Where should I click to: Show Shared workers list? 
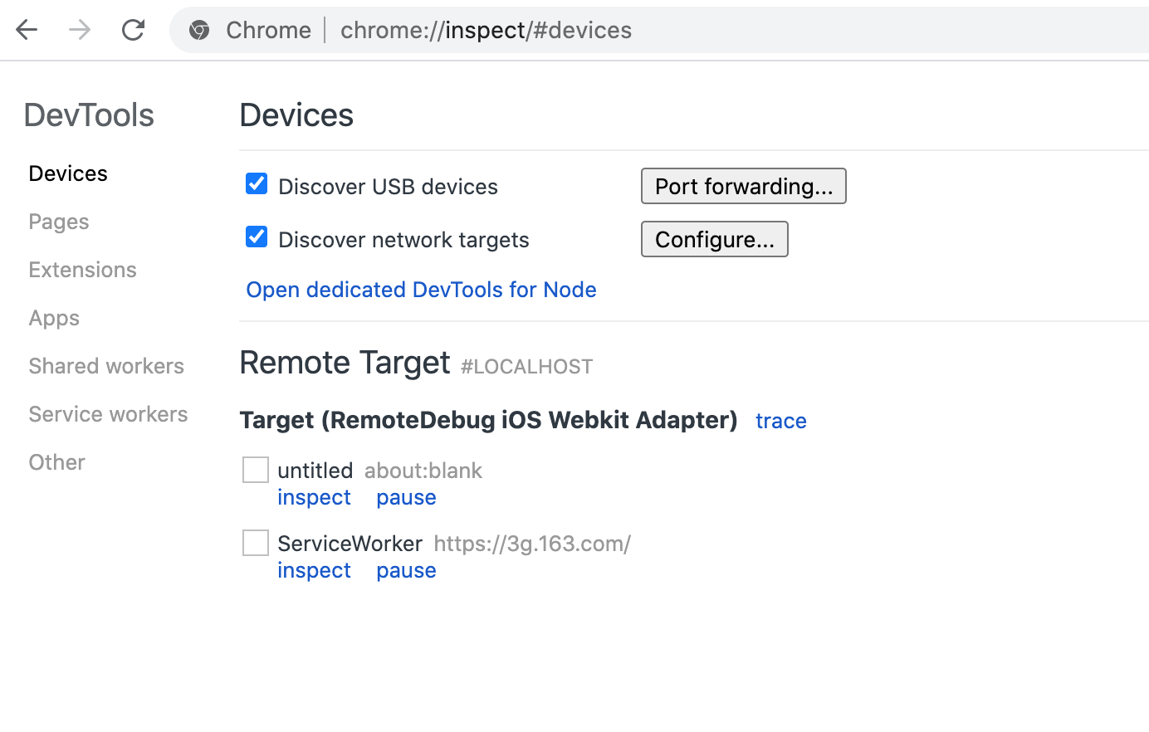106,366
